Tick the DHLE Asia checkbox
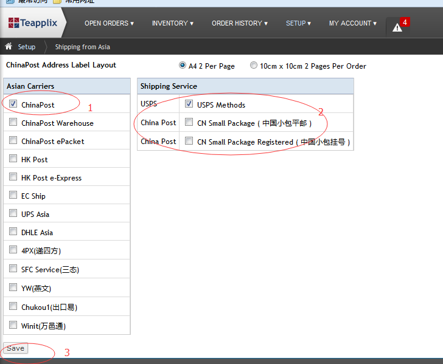 point(13,232)
